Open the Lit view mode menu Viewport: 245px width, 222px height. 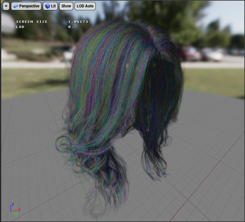(x=50, y=6)
